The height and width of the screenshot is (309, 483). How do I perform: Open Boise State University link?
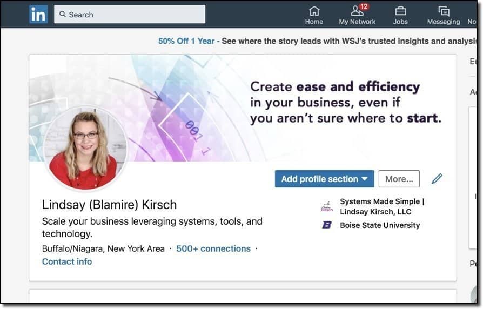click(380, 225)
